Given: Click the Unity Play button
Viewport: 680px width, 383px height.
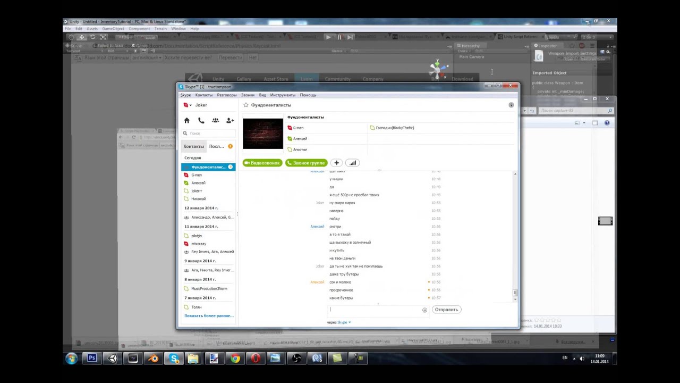Looking at the screenshot, I should (x=328, y=37).
